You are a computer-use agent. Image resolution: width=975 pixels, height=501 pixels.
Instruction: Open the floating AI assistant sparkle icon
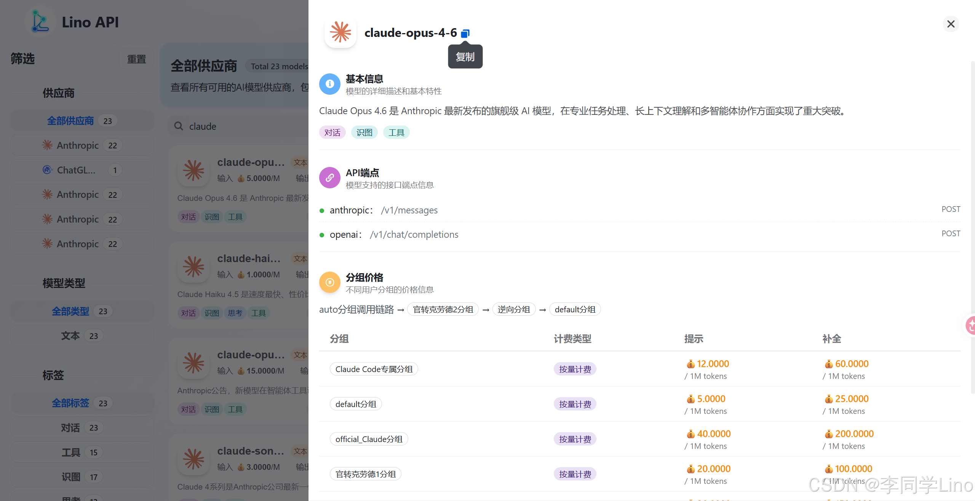[970, 325]
